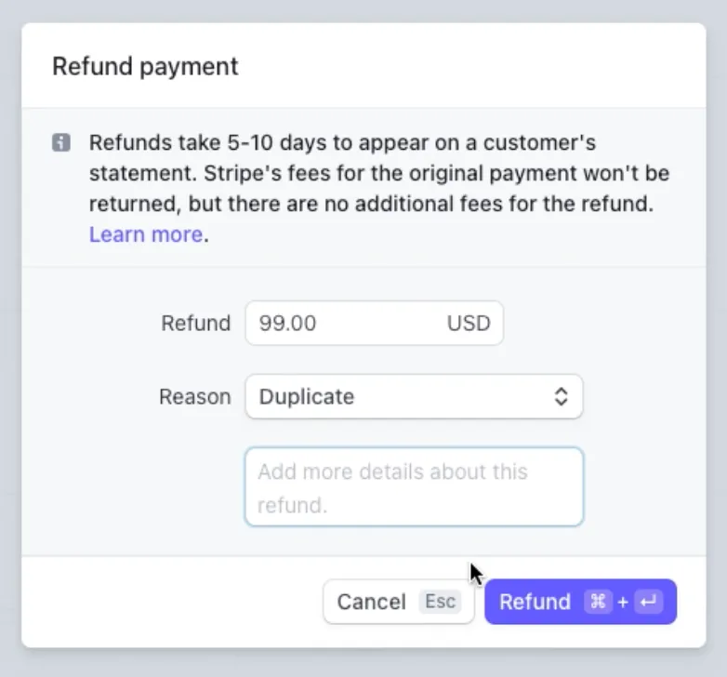The image size is (727, 677).
Task: Place the cursor on the 99.00 value
Action: click(287, 323)
